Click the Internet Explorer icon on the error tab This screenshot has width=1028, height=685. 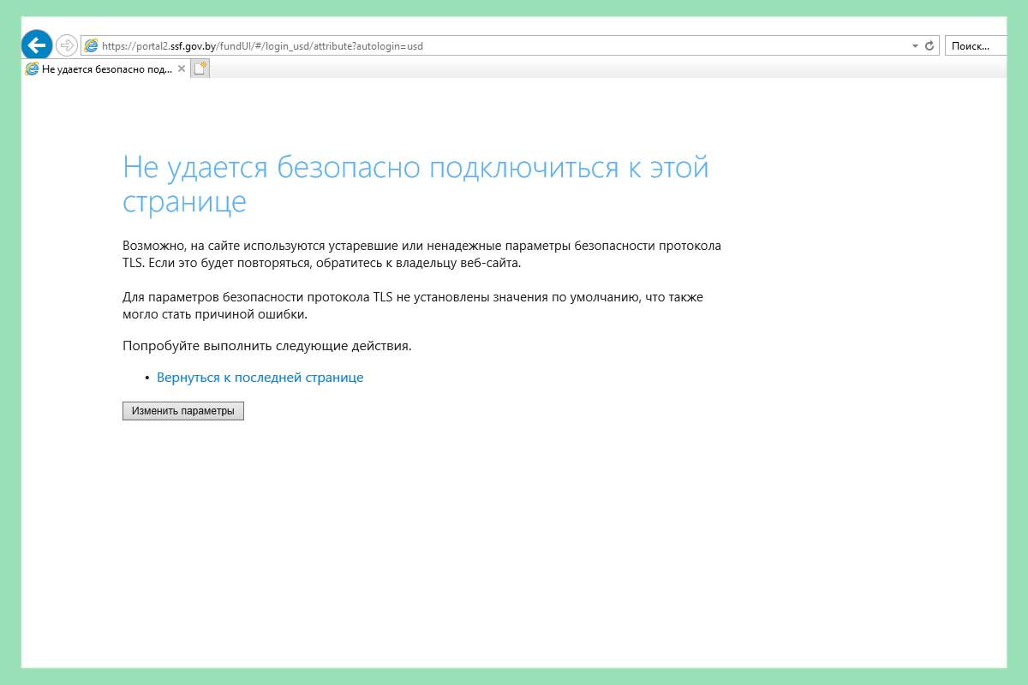[x=33, y=70]
